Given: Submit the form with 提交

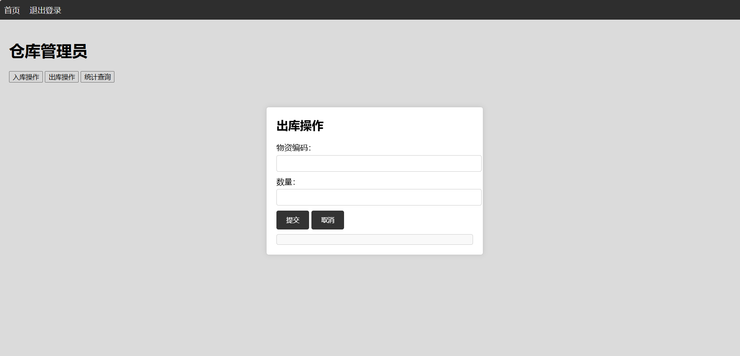Looking at the screenshot, I should click(293, 220).
